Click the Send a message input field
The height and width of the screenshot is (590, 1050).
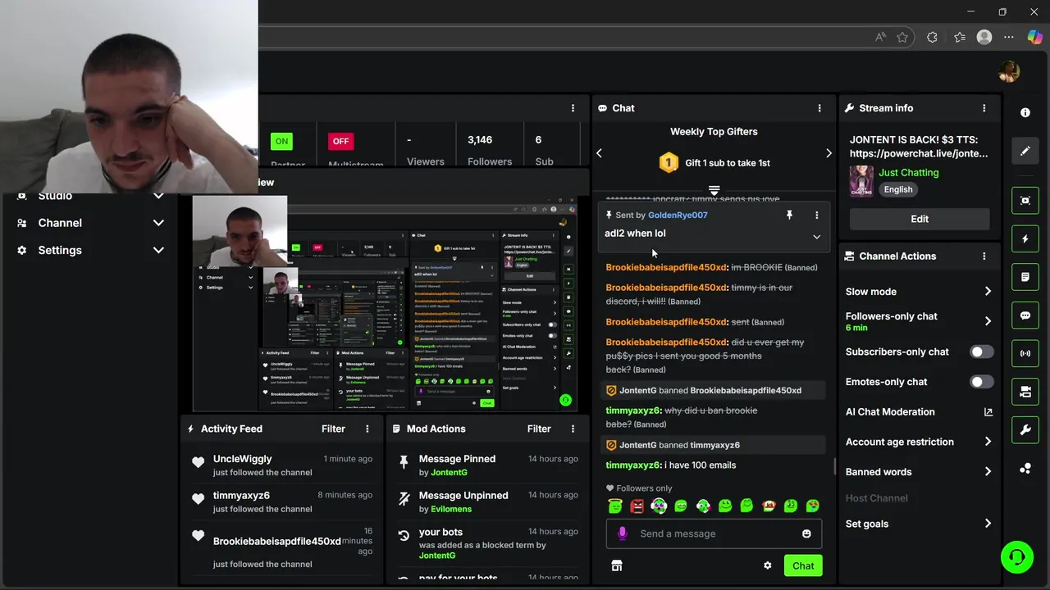tap(714, 533)
